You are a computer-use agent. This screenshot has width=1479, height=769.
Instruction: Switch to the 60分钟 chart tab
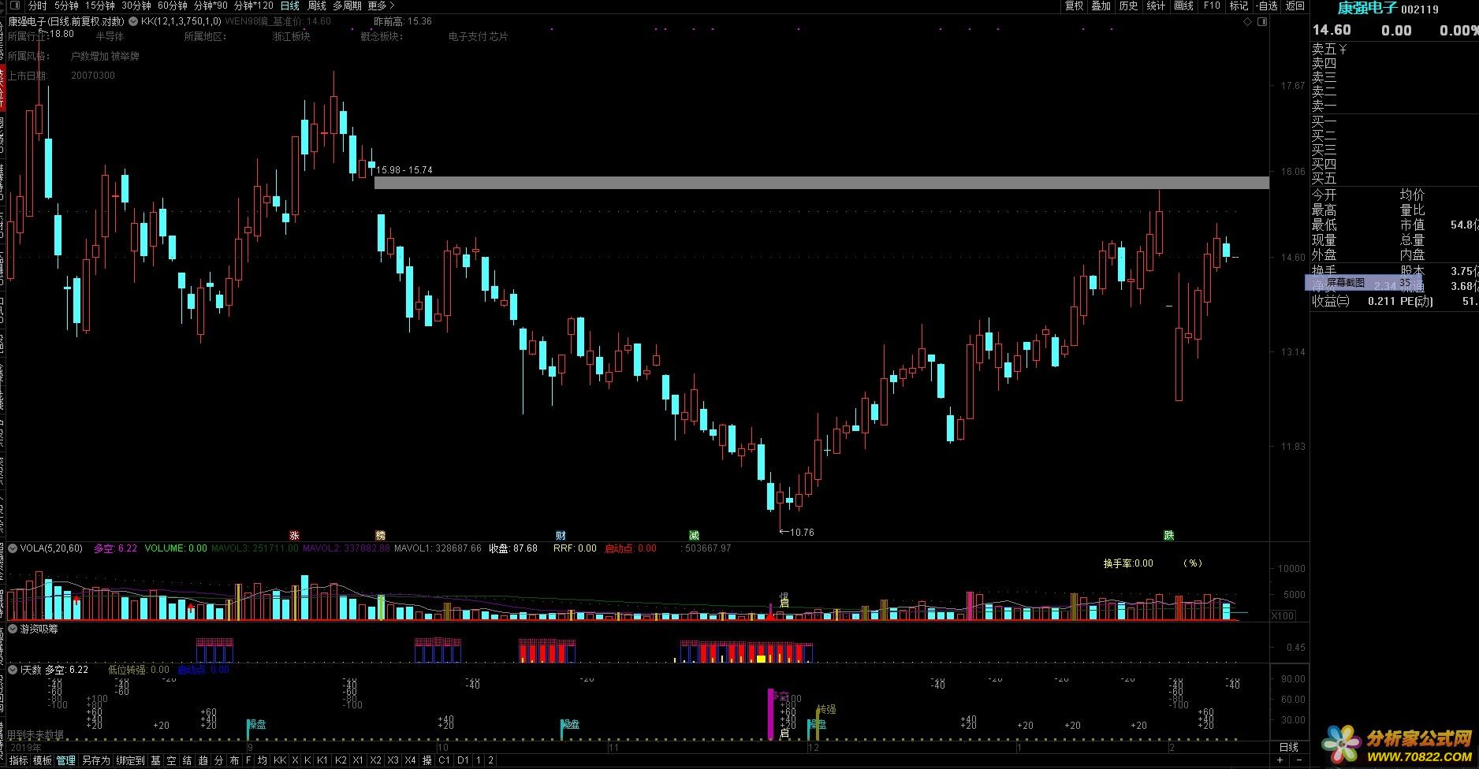(173, 6)
